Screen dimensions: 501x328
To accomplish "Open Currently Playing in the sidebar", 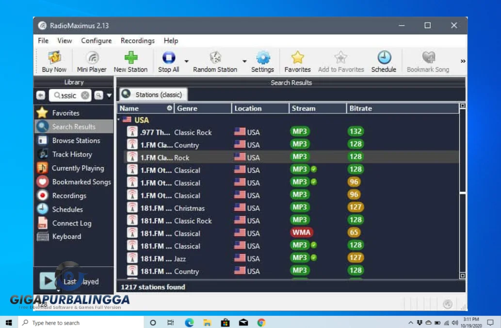I will pos(74,168).
